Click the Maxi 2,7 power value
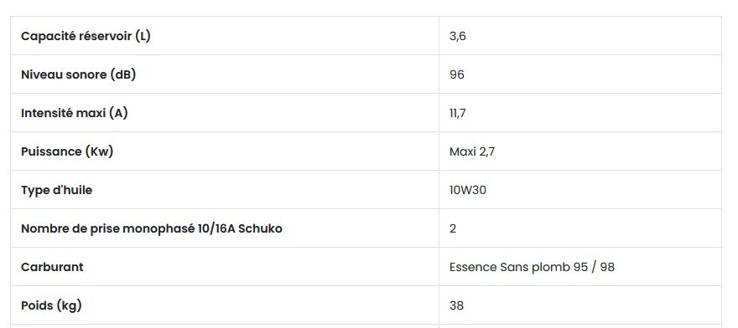This screenshot has width=738, height=328. point(472,151)
